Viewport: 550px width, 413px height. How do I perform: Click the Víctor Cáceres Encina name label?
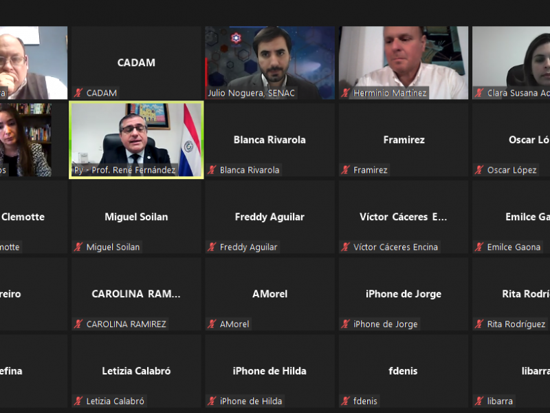coord(395,247)
